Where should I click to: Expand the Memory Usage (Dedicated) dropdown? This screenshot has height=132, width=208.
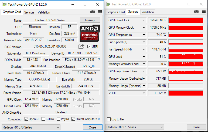click(144, 79)
